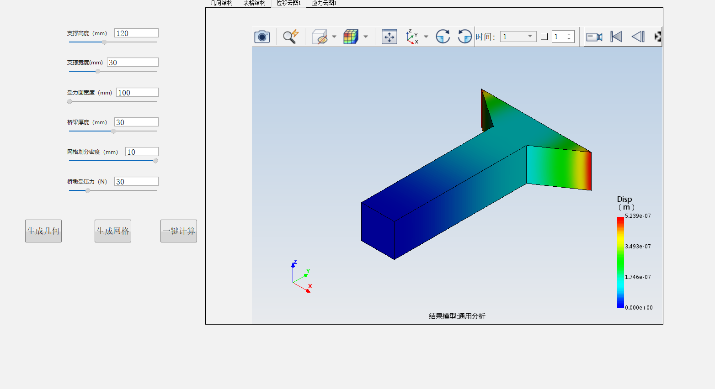This screenshot has width=715, height=389.
Task: Click the 支撑高度 slider handle
Action: point(104,42)
